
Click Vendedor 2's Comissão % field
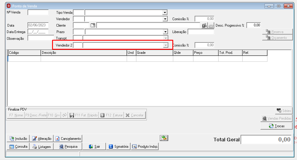tap(204, 45)
